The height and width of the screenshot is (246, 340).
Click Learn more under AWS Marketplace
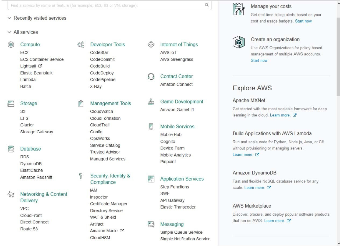[274, 221]
